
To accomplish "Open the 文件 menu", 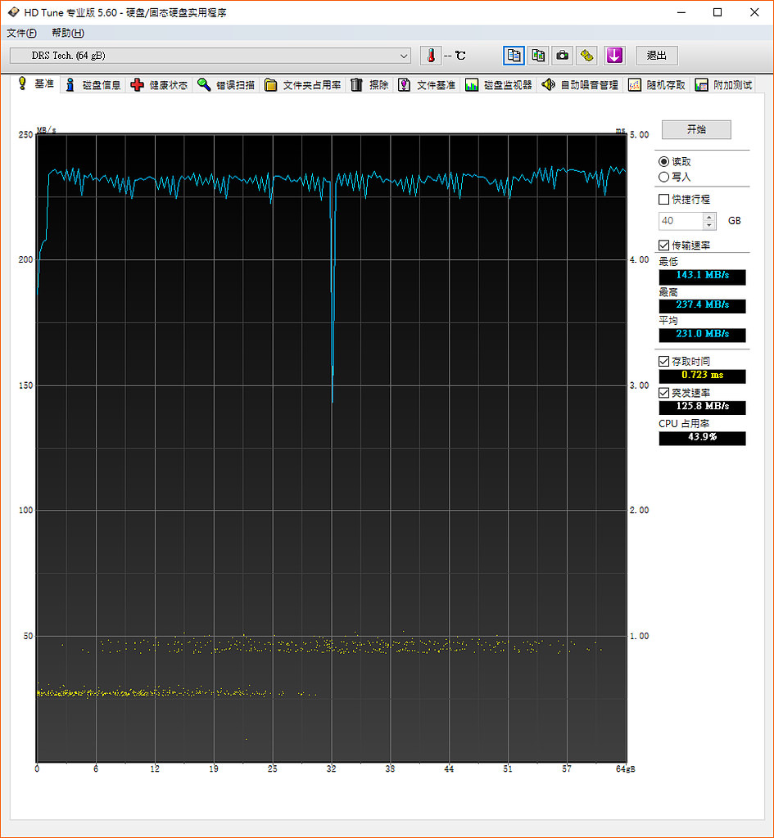I will click(21, 33).
